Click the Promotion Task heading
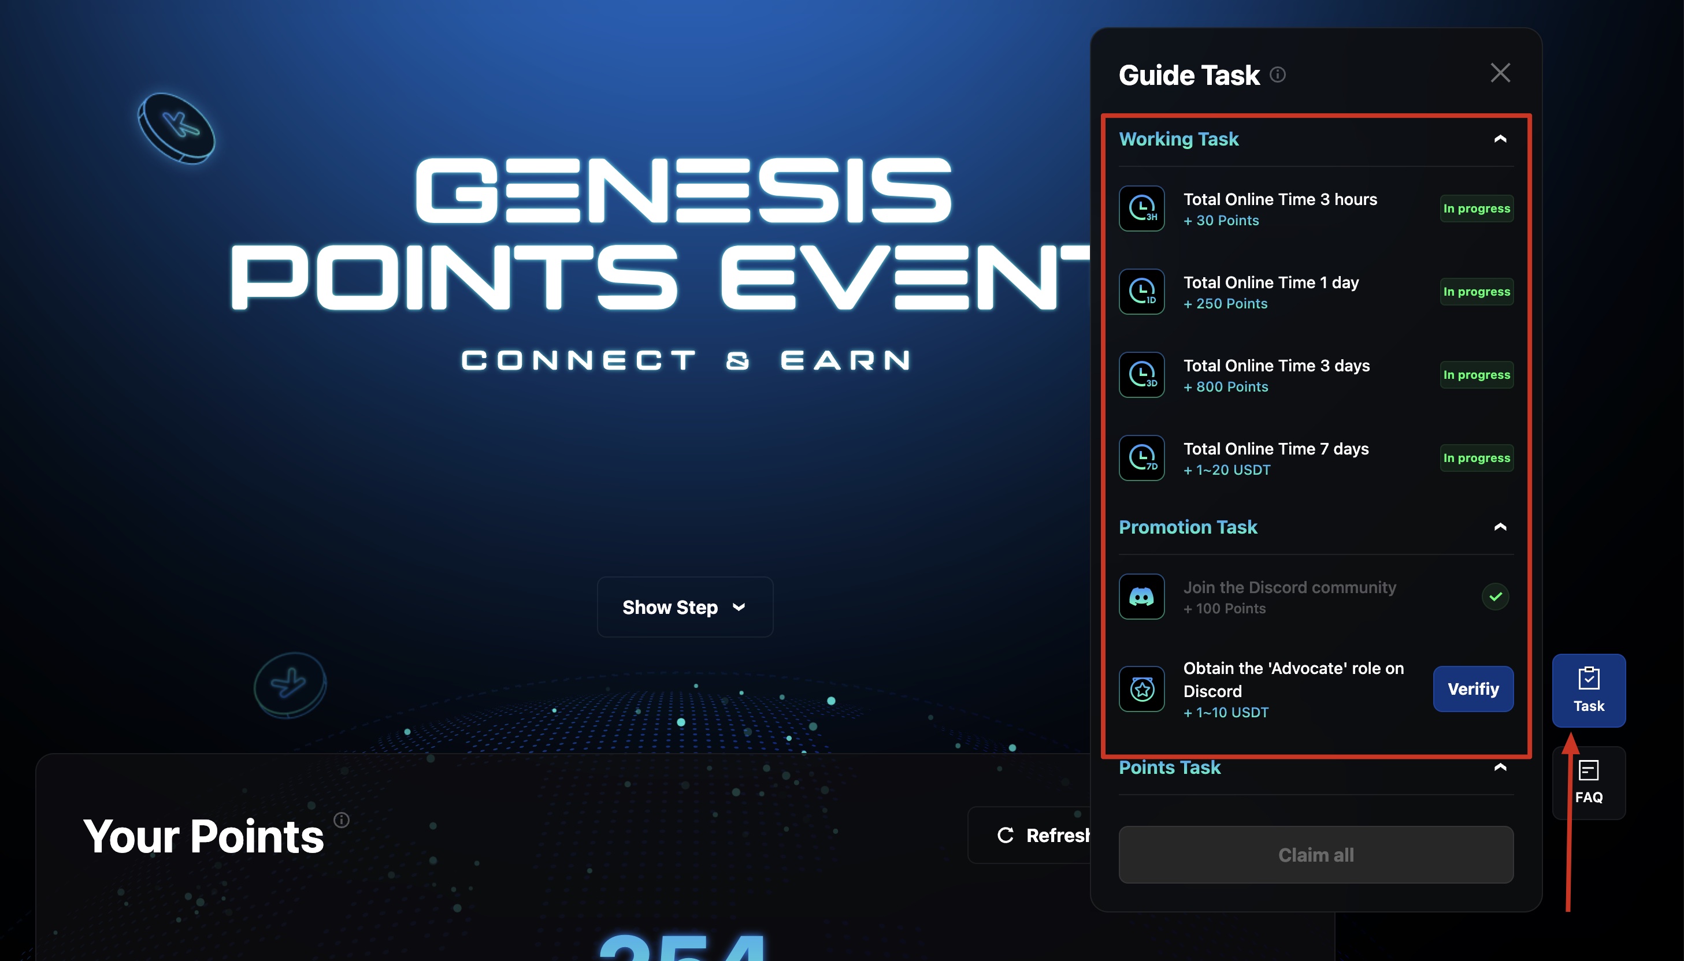The height and width of the screenshot is (961, 1684). (x=1188, y=527)
